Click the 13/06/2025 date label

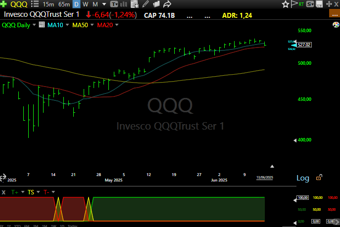(x=265, y=178)
